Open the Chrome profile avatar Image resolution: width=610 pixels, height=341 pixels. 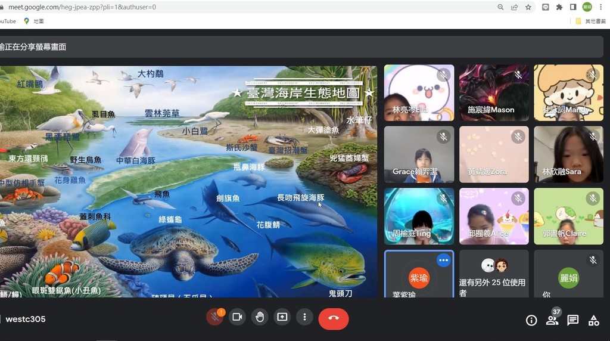pos(587,7)
